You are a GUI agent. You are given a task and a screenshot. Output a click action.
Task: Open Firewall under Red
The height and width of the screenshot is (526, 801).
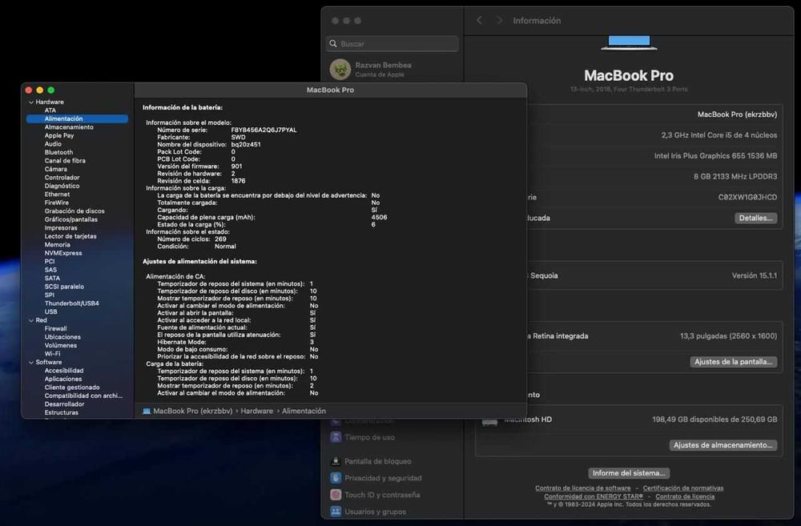pyautogui.click(x=56, y=328)
